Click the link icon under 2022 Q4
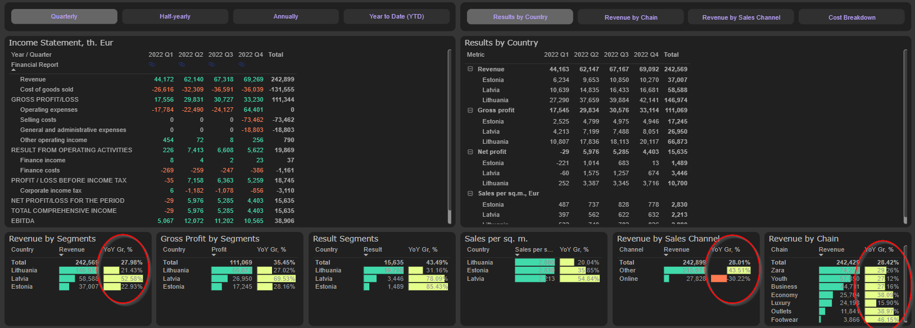 point(242,65)
